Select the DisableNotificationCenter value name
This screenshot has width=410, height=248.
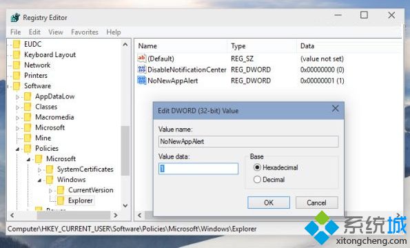[x=187, y=70]
